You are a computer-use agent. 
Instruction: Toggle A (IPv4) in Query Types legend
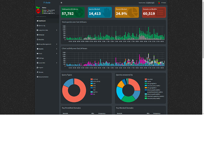94,79
